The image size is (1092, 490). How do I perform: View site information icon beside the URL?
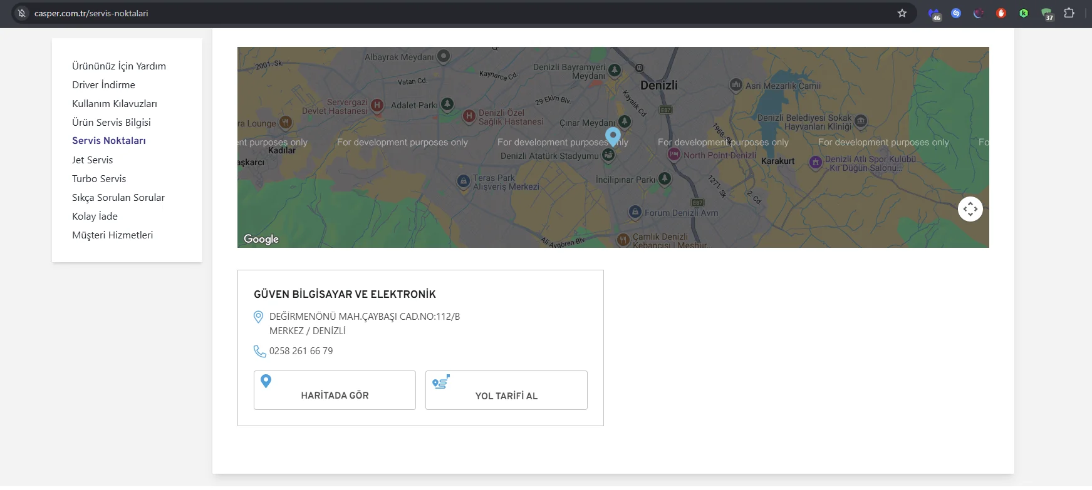pos(22,13)
